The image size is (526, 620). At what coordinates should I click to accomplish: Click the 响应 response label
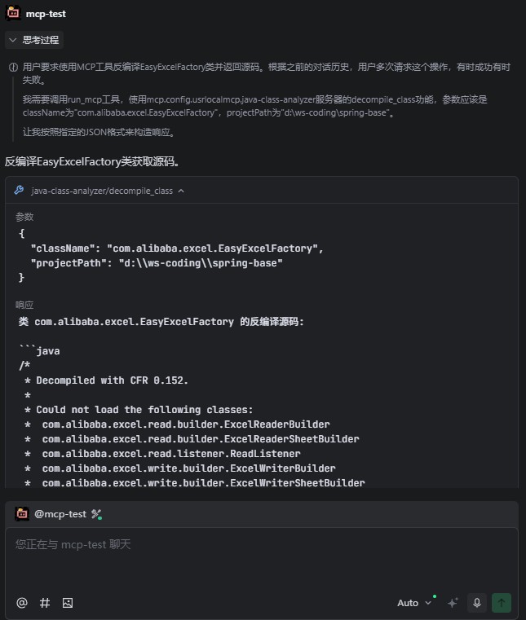click(24, 305)
